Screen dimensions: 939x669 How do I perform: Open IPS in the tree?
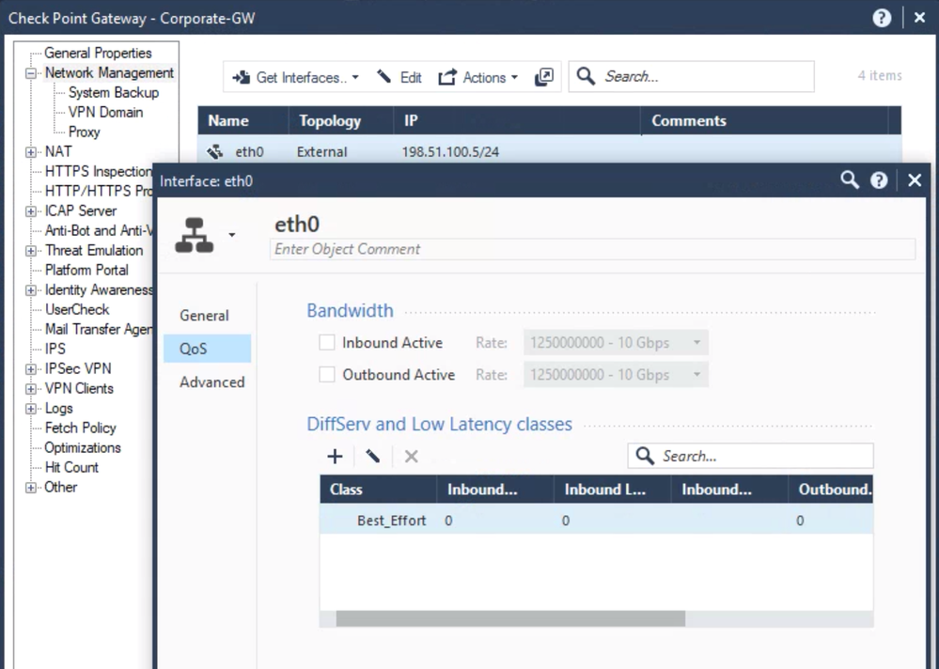55,350
